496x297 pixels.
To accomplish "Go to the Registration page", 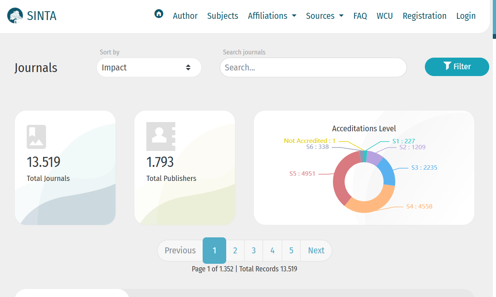I will [424, 16].
